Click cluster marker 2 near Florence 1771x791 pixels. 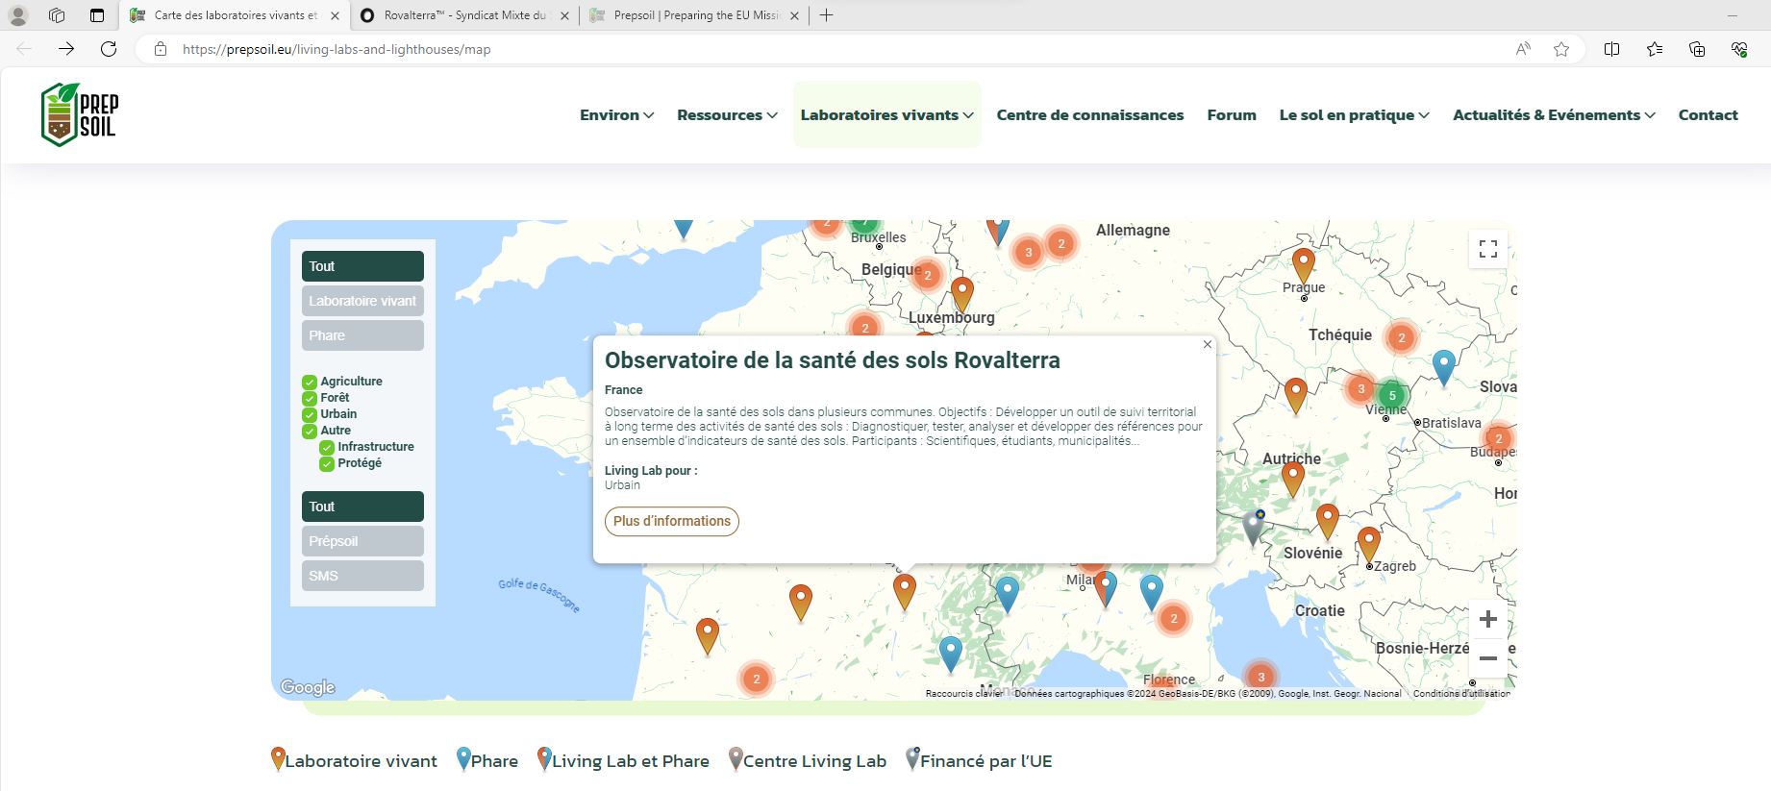(1174, 618)
